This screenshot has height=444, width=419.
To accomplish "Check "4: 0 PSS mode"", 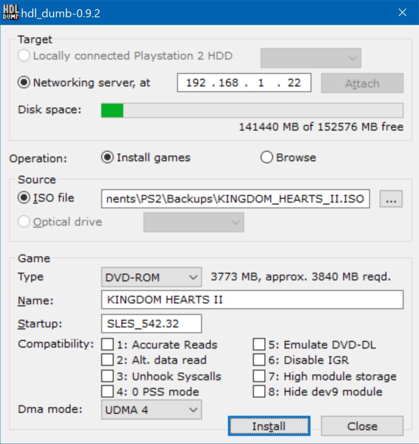I will coord(106,392).
